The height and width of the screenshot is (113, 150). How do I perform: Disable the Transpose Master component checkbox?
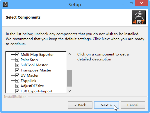tap(17, 70)
